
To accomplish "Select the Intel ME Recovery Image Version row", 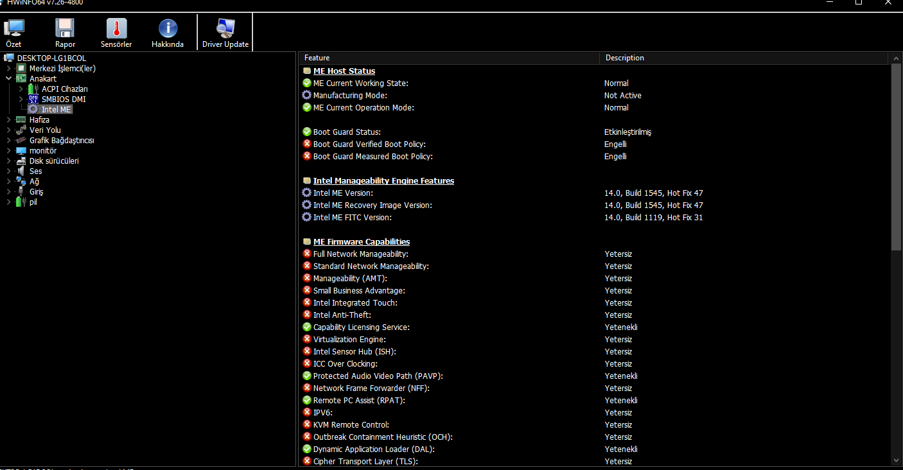I will tap(595, 205).
